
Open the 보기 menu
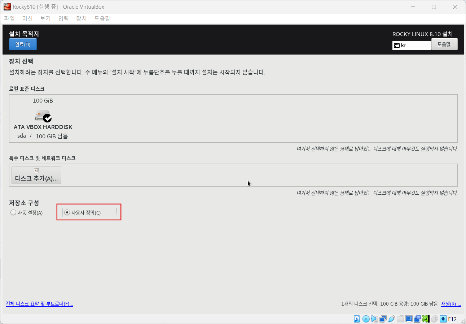45,18
